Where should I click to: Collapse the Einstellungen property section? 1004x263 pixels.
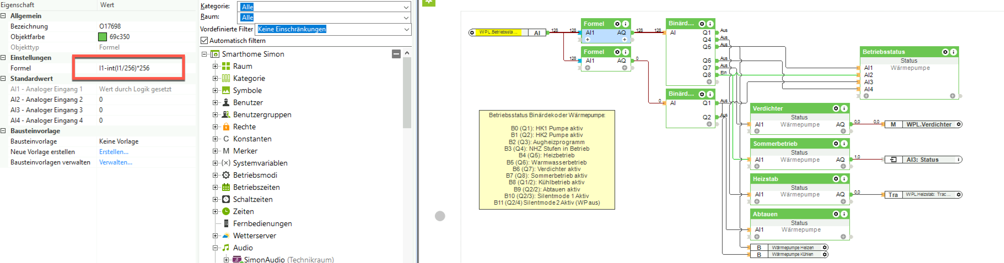(x=3, y=58)
